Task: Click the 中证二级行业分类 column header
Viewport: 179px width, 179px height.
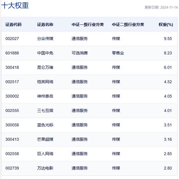Action: click(128, 25)
